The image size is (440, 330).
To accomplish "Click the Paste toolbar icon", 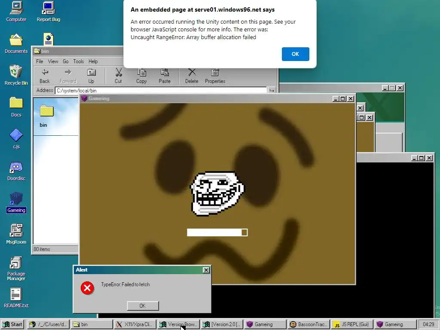I will pos(165,76).
